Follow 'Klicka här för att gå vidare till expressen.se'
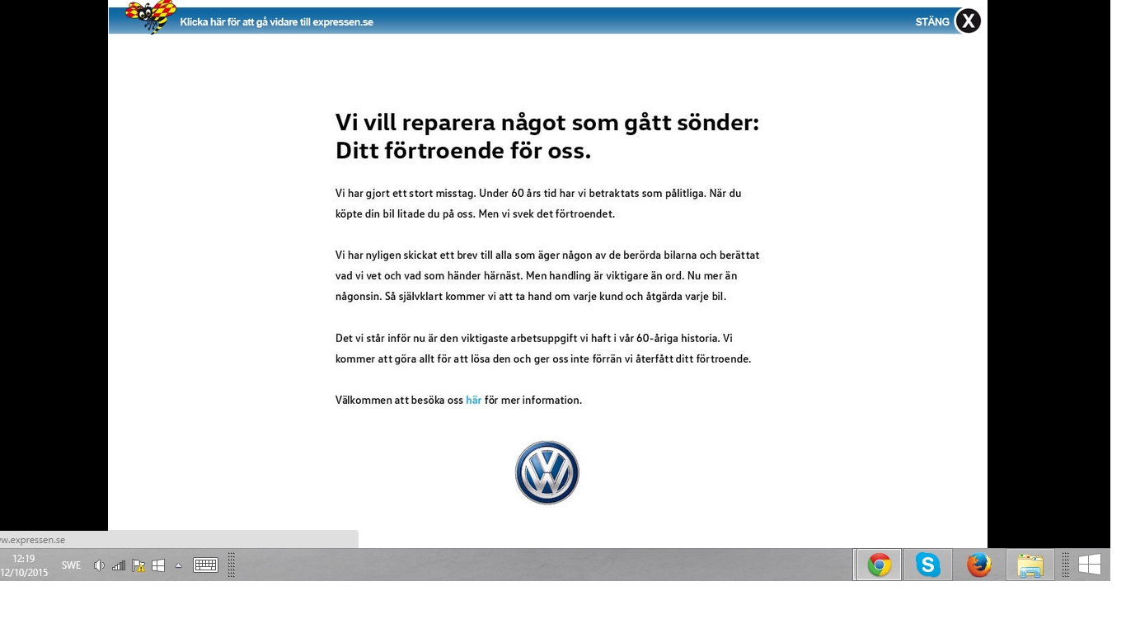 (277, 22)
